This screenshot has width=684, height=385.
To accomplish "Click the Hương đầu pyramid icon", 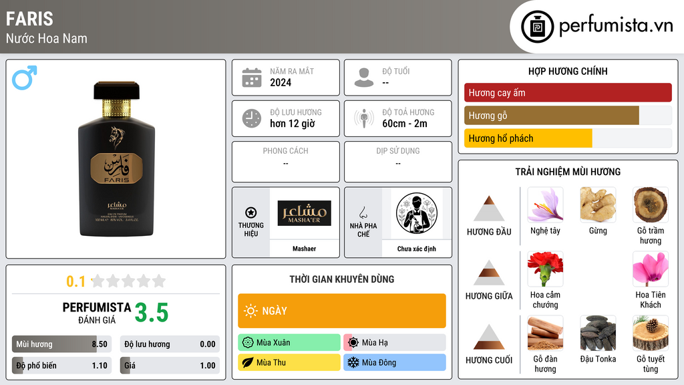I will click(489, 209).
